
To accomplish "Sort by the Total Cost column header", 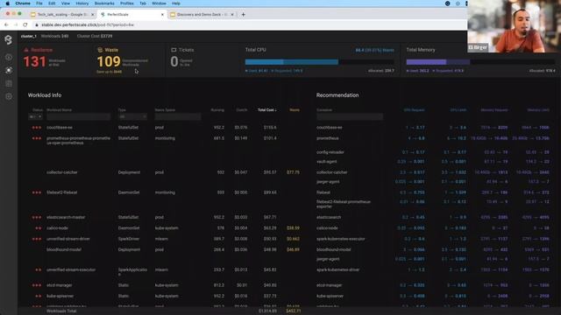I will coord(266,110).
